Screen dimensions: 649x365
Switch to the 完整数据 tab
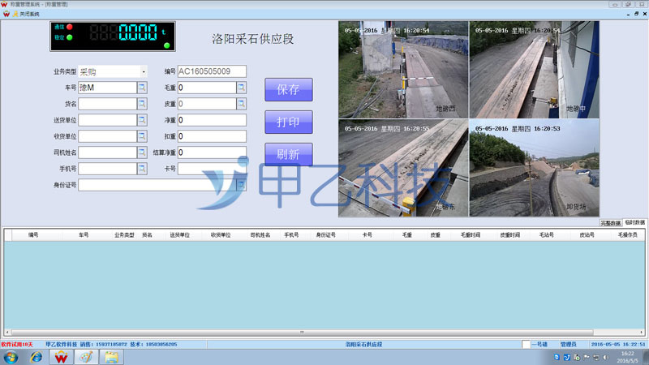click(x=611, y=222)
